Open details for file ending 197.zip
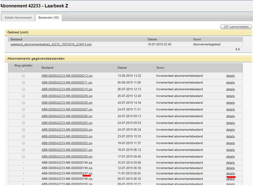 click(x=230, y=173)
